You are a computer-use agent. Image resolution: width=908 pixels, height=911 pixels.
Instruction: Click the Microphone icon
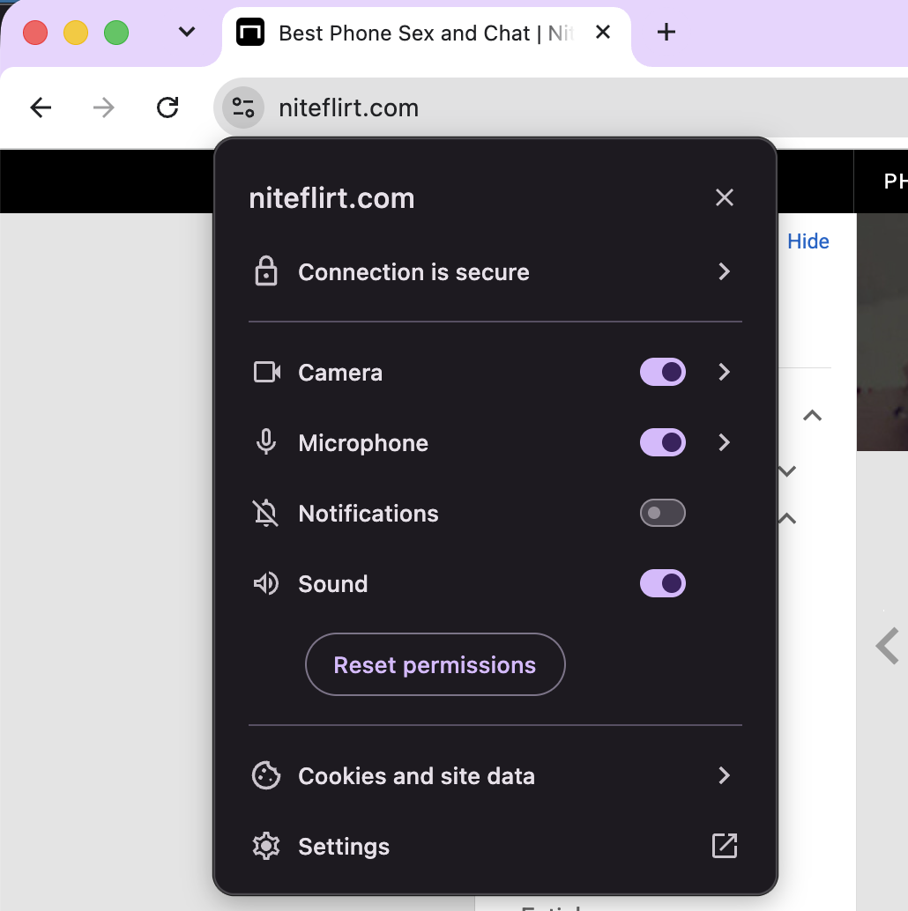point(266,442)
